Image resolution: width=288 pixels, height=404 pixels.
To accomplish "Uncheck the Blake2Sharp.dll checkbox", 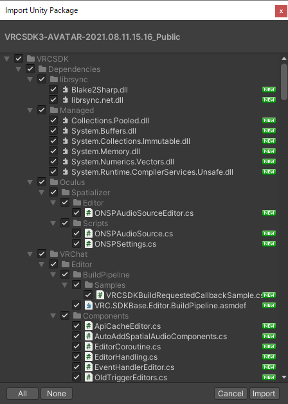I will coord(53,89).
